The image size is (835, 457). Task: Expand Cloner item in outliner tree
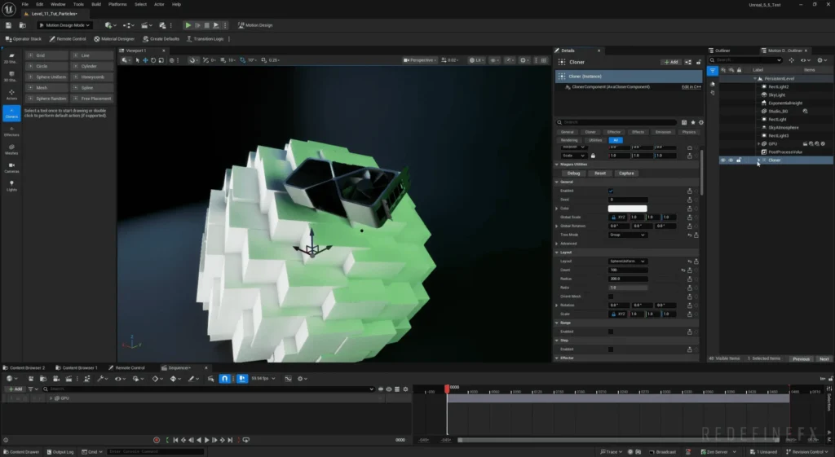[758, 160]
